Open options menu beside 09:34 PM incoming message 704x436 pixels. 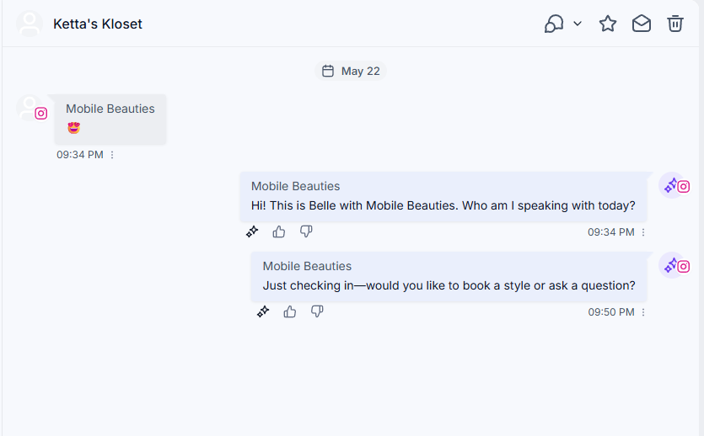coord(112,155)
